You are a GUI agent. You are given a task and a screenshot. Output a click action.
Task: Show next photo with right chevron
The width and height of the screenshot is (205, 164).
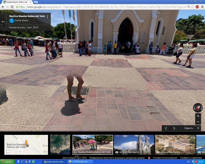tap(174, 128)
